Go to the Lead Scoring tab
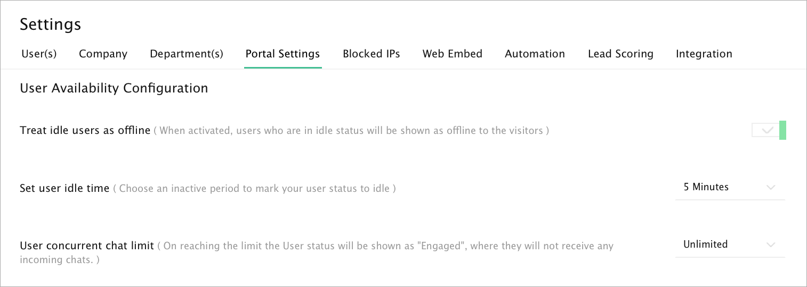 pyautogui.click(x=620, y=54)
